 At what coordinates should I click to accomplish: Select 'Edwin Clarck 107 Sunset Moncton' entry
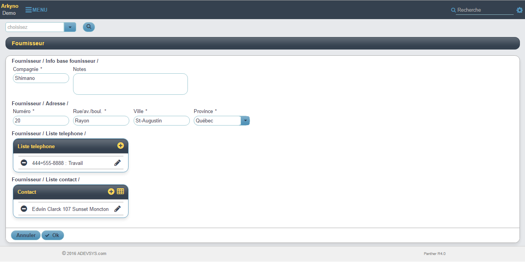coord(70,209)
